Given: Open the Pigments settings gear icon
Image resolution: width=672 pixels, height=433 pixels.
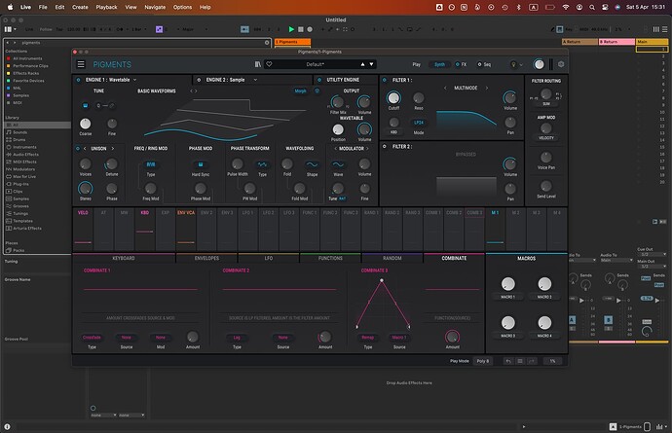Looking at the screenshot, I should point(561,64).
